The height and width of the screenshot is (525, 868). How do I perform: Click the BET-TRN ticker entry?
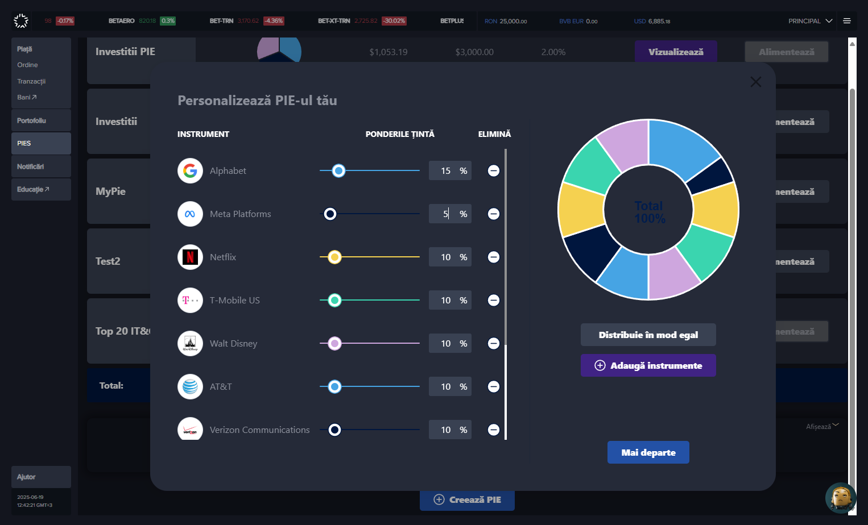point(246,21)
